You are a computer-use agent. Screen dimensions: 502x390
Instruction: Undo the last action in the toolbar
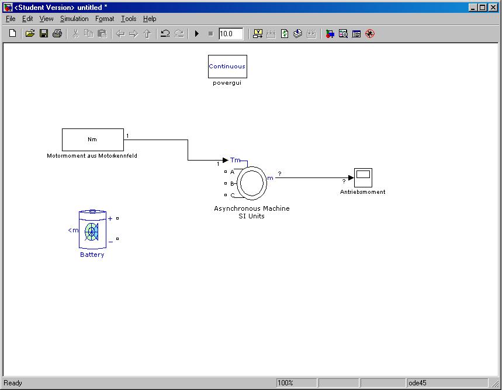pos(165,34)
